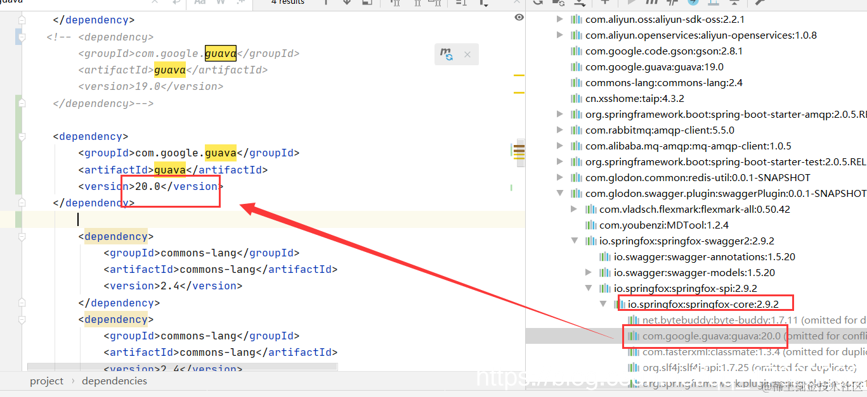Screen dimensions: 867x397
Task: Click library icon of springfox-spi:2.9.2
Action: pyautogui.click(x=604, y=289)
